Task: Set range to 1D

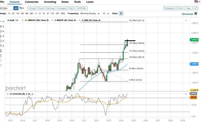Action: click(x=9, y=13)
